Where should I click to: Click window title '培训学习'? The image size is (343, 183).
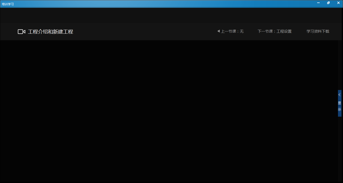(x=8, y=4)
